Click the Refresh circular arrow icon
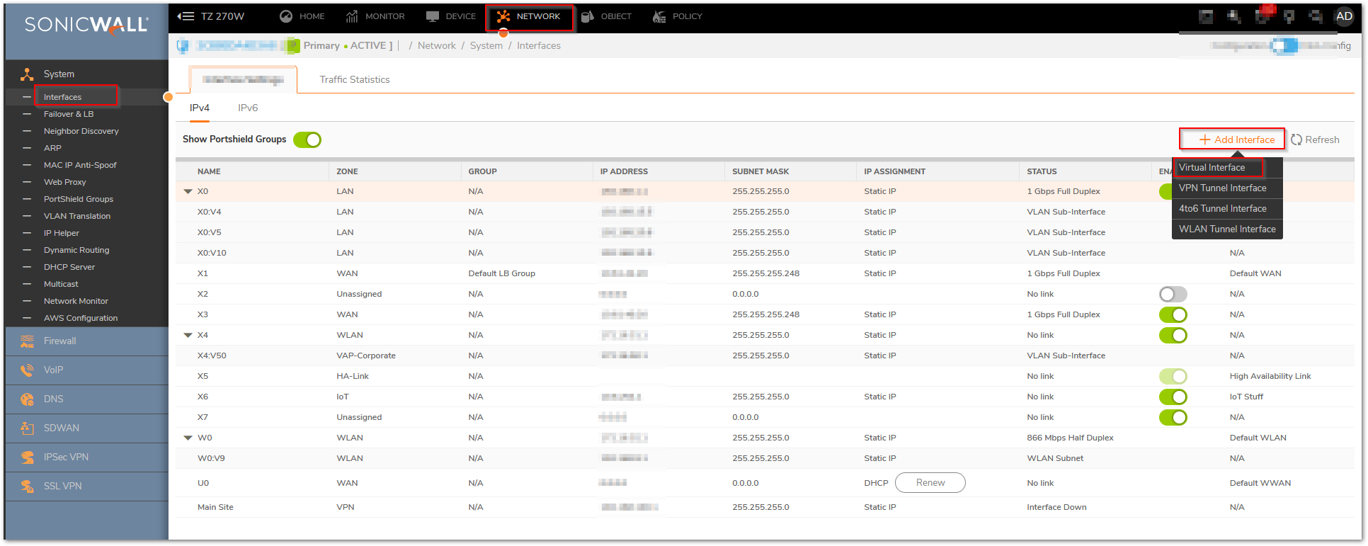 1296,140
